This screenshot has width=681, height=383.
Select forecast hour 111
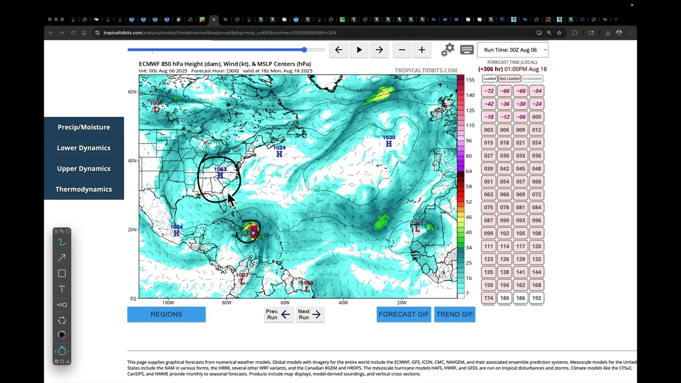[x=488, y=246]
